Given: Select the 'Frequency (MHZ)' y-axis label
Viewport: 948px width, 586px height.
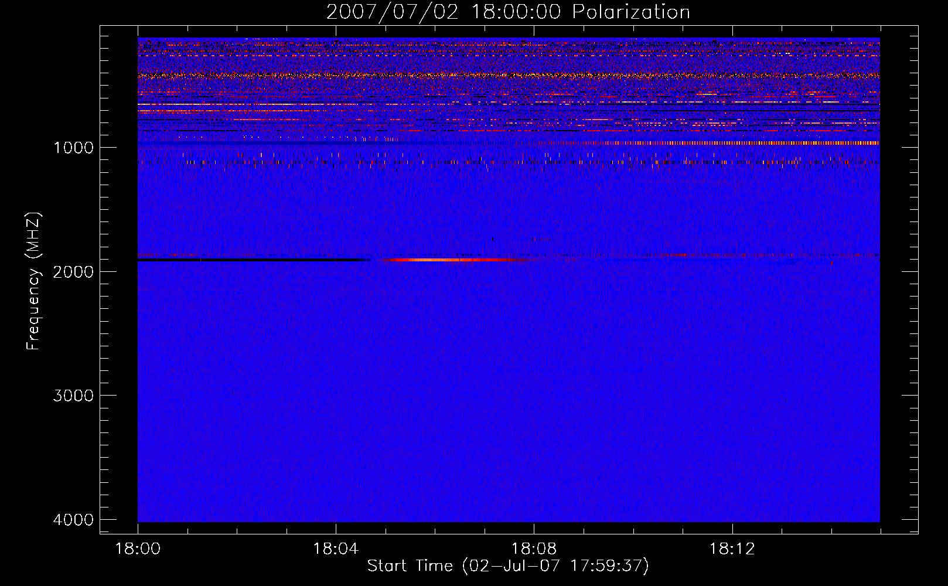Looking at the screenshot, I should 33,281.
